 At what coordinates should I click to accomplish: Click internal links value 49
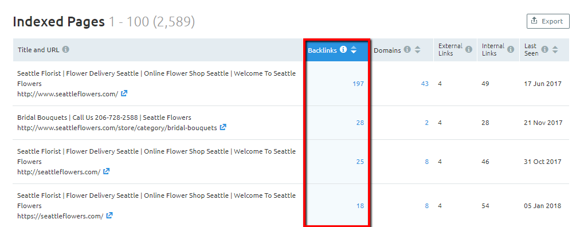[485, 84]
